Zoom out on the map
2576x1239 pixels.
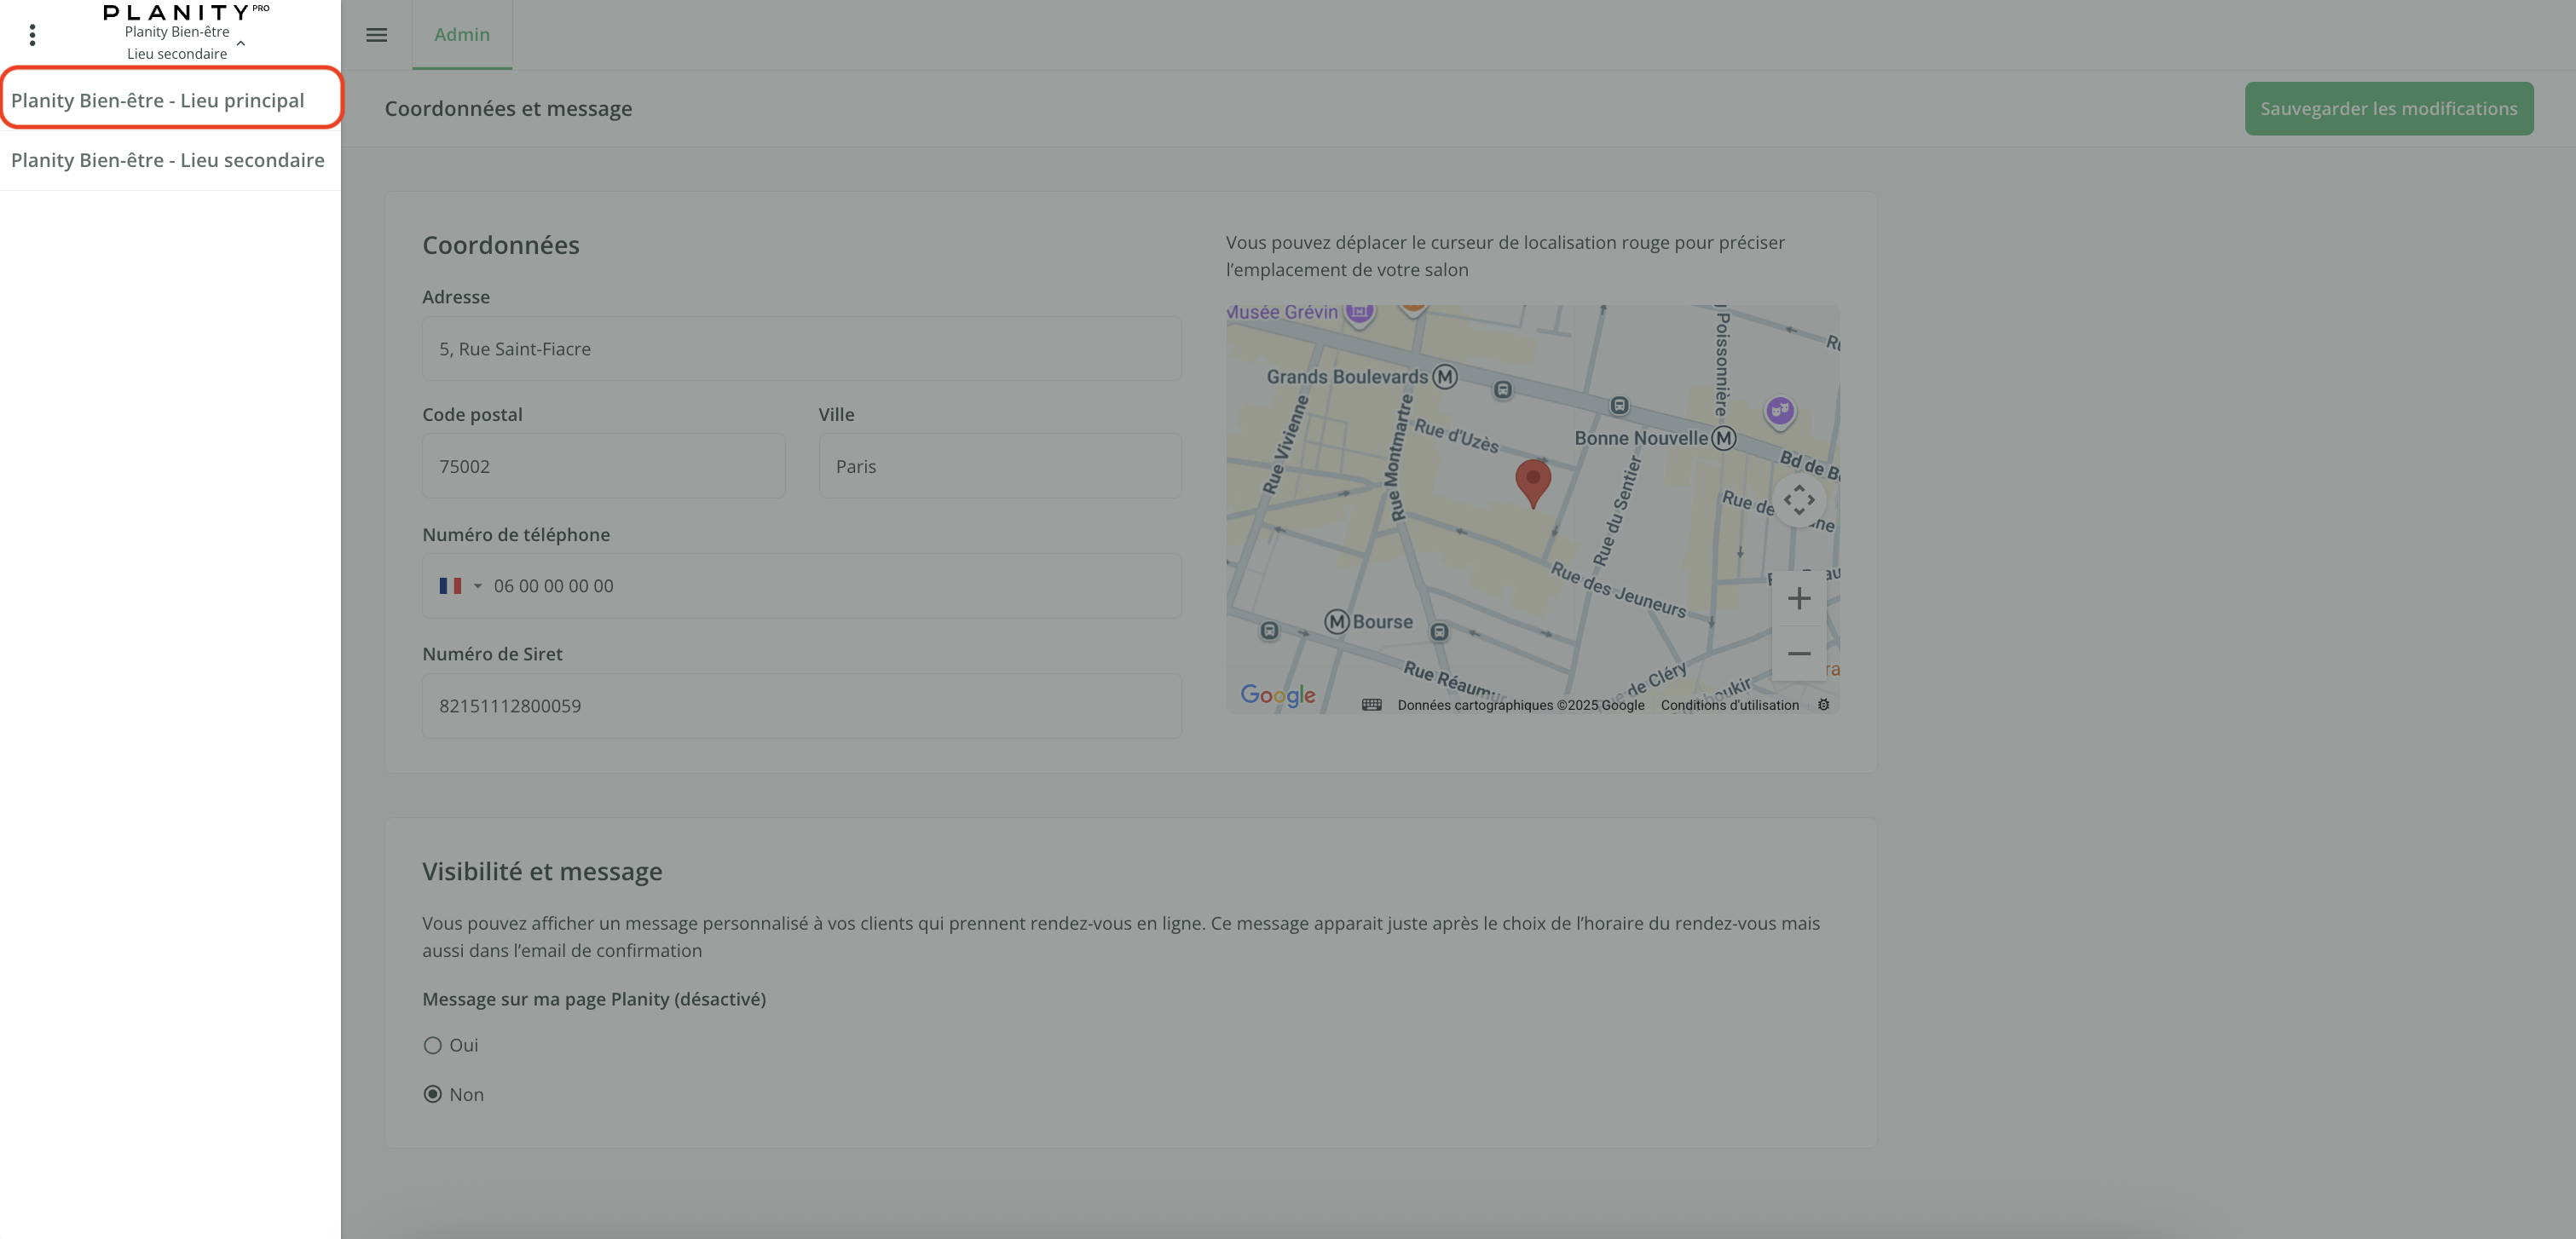[x=1798, y=654]
